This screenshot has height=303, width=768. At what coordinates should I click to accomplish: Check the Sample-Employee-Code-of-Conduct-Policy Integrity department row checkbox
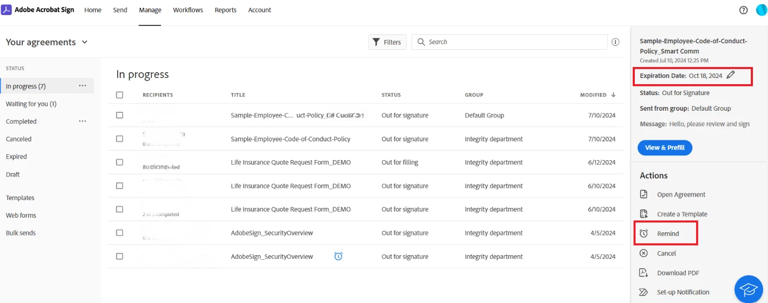(x=120, y=139)
